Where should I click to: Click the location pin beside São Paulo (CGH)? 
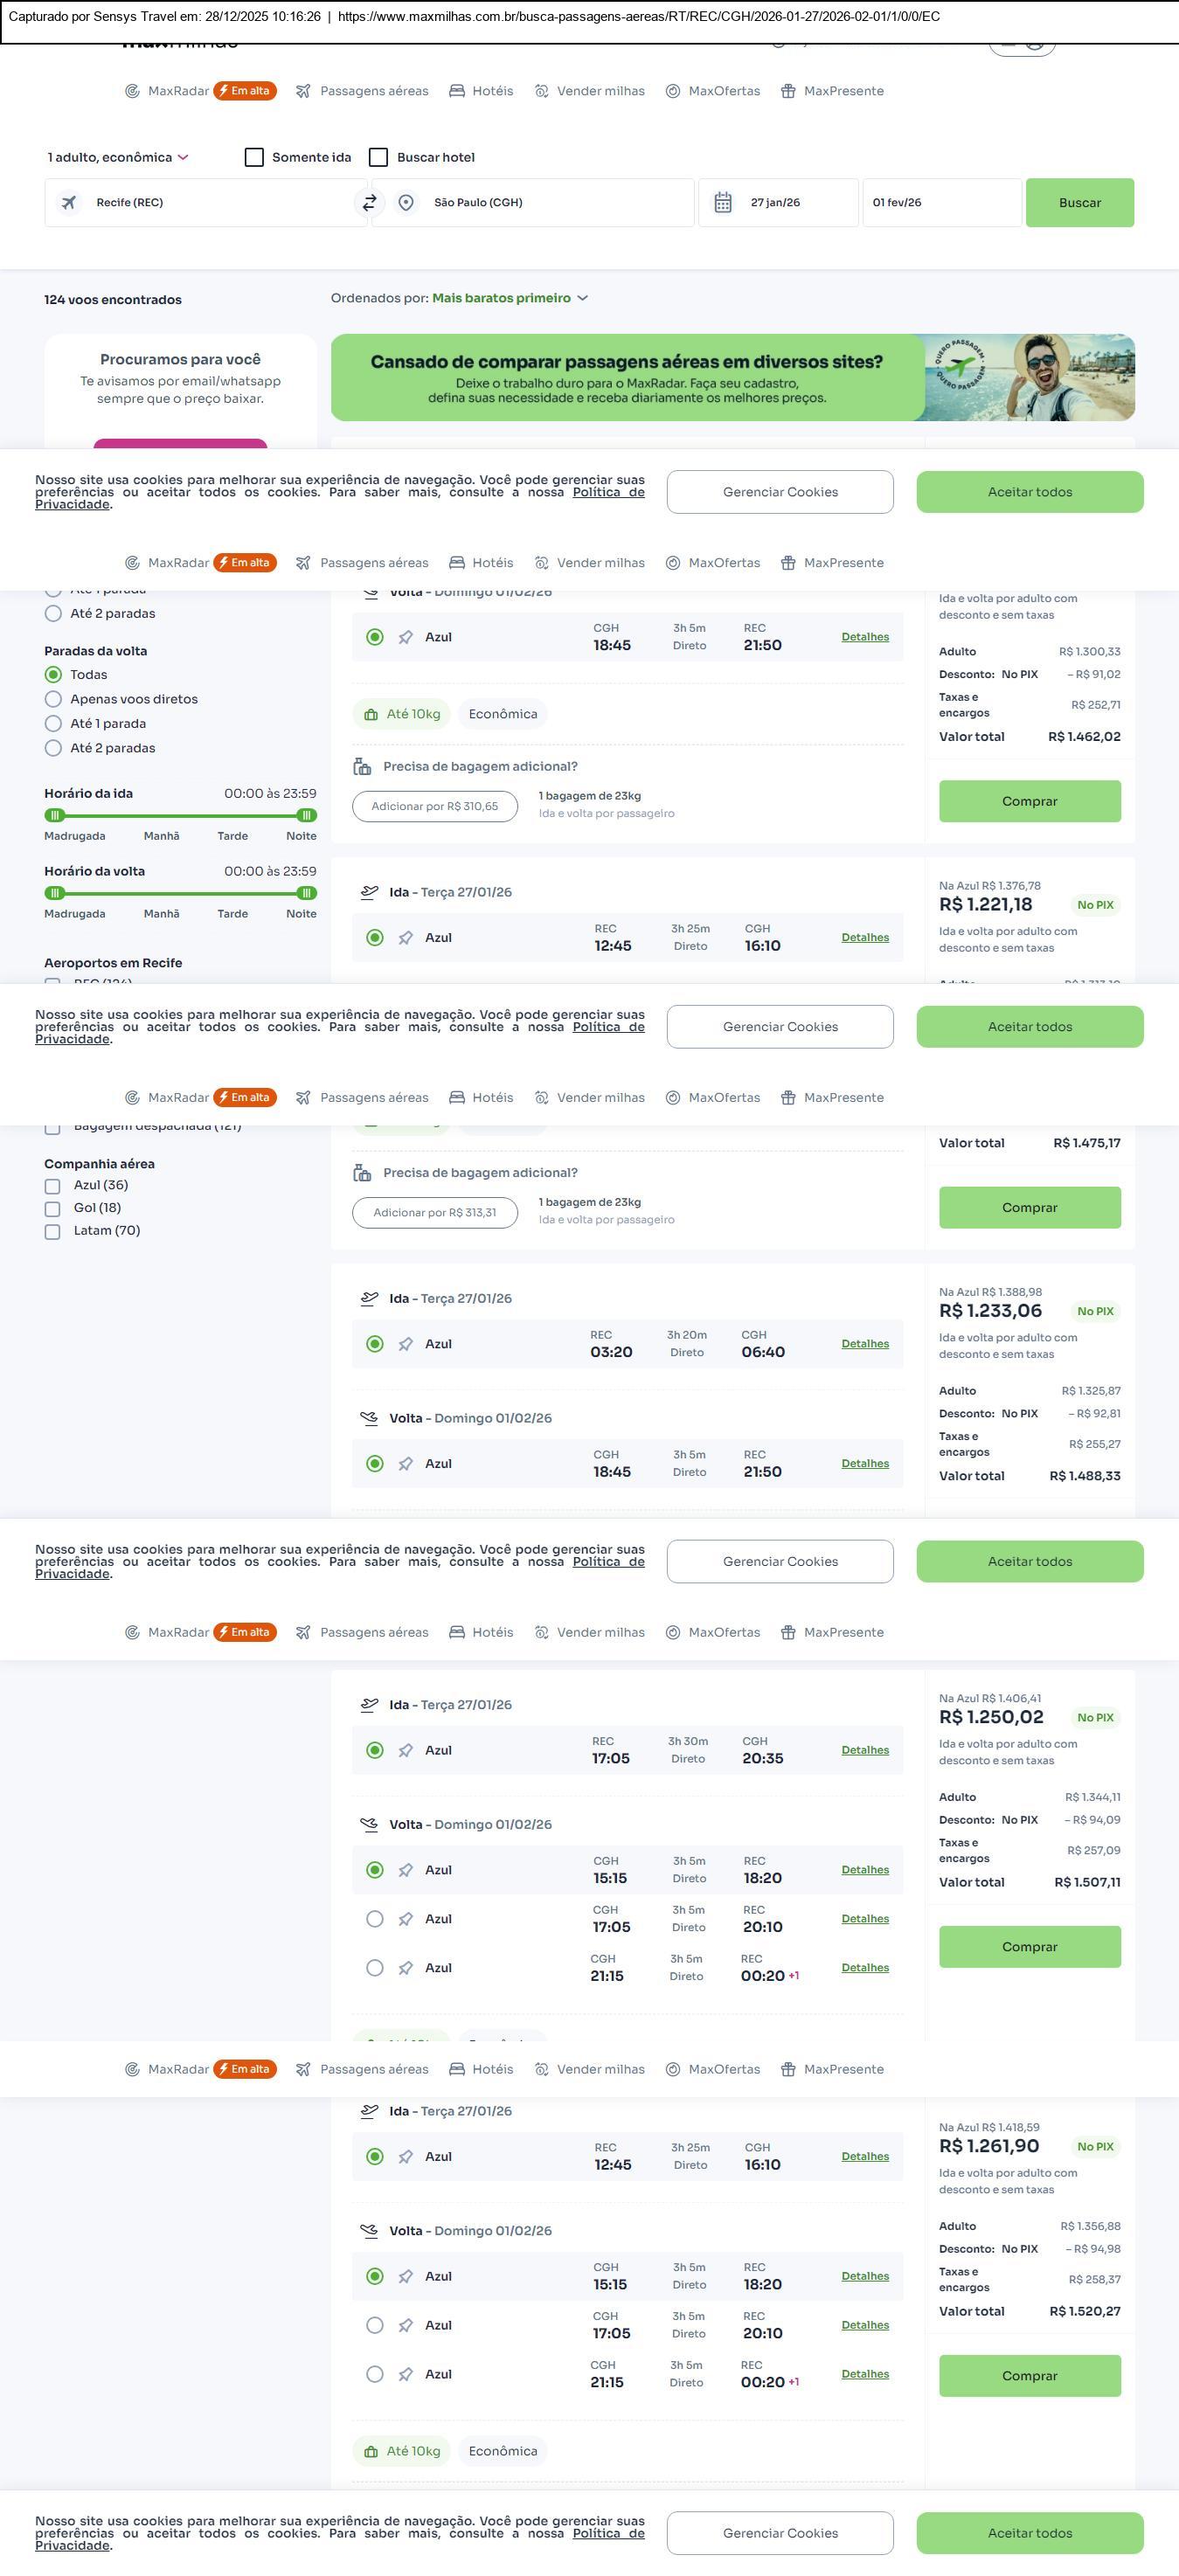click(x=406, y=203)
